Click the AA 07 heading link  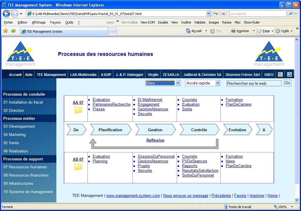point(78,102)
